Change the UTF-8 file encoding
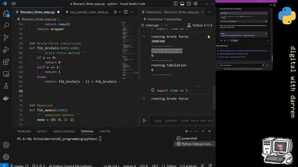298x167 pixels. [144, 166]
